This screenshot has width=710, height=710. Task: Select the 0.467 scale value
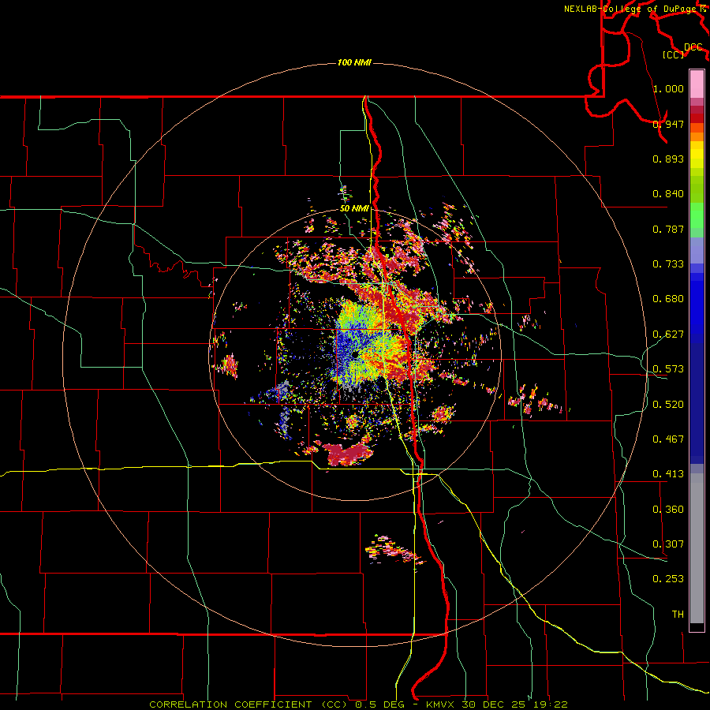668,439
